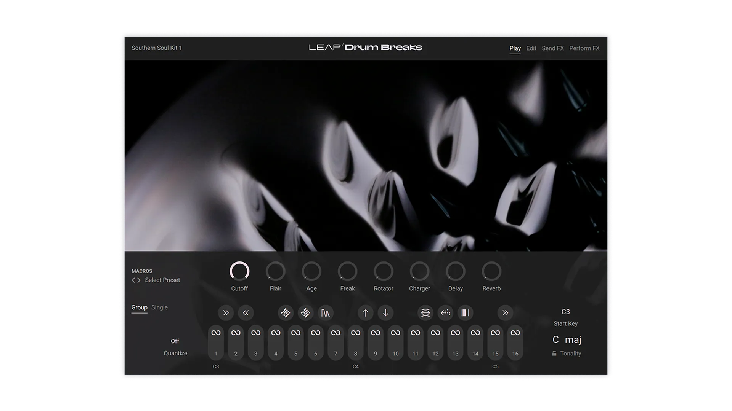Click the rightmost double chevron key icon
The width and height of the screenshot is (732, 411).
(x=505, y=313)
